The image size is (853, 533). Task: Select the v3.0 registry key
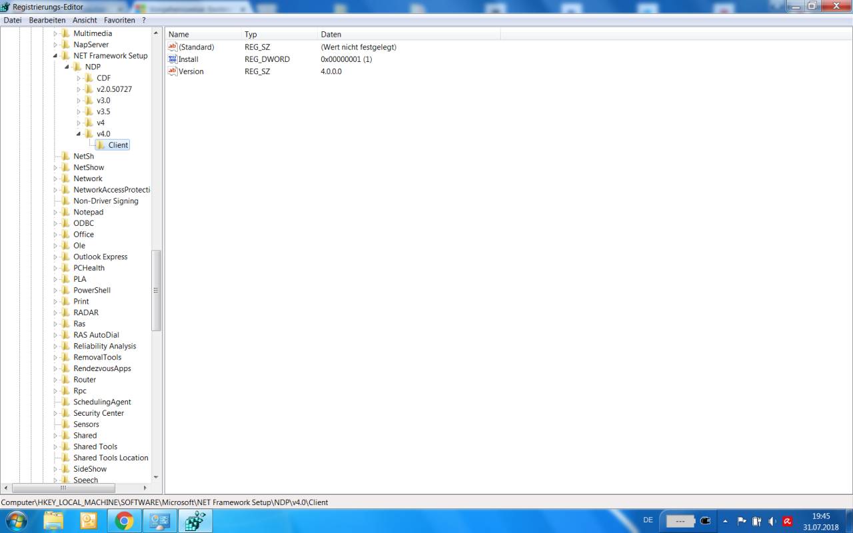click(103, 101)
